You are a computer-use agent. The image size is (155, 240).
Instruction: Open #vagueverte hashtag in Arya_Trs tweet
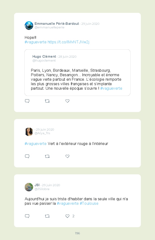pyautogui.click(x=35, y=143)
